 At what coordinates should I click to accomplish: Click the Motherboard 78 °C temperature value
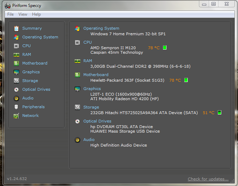click(x=175, y=81)
